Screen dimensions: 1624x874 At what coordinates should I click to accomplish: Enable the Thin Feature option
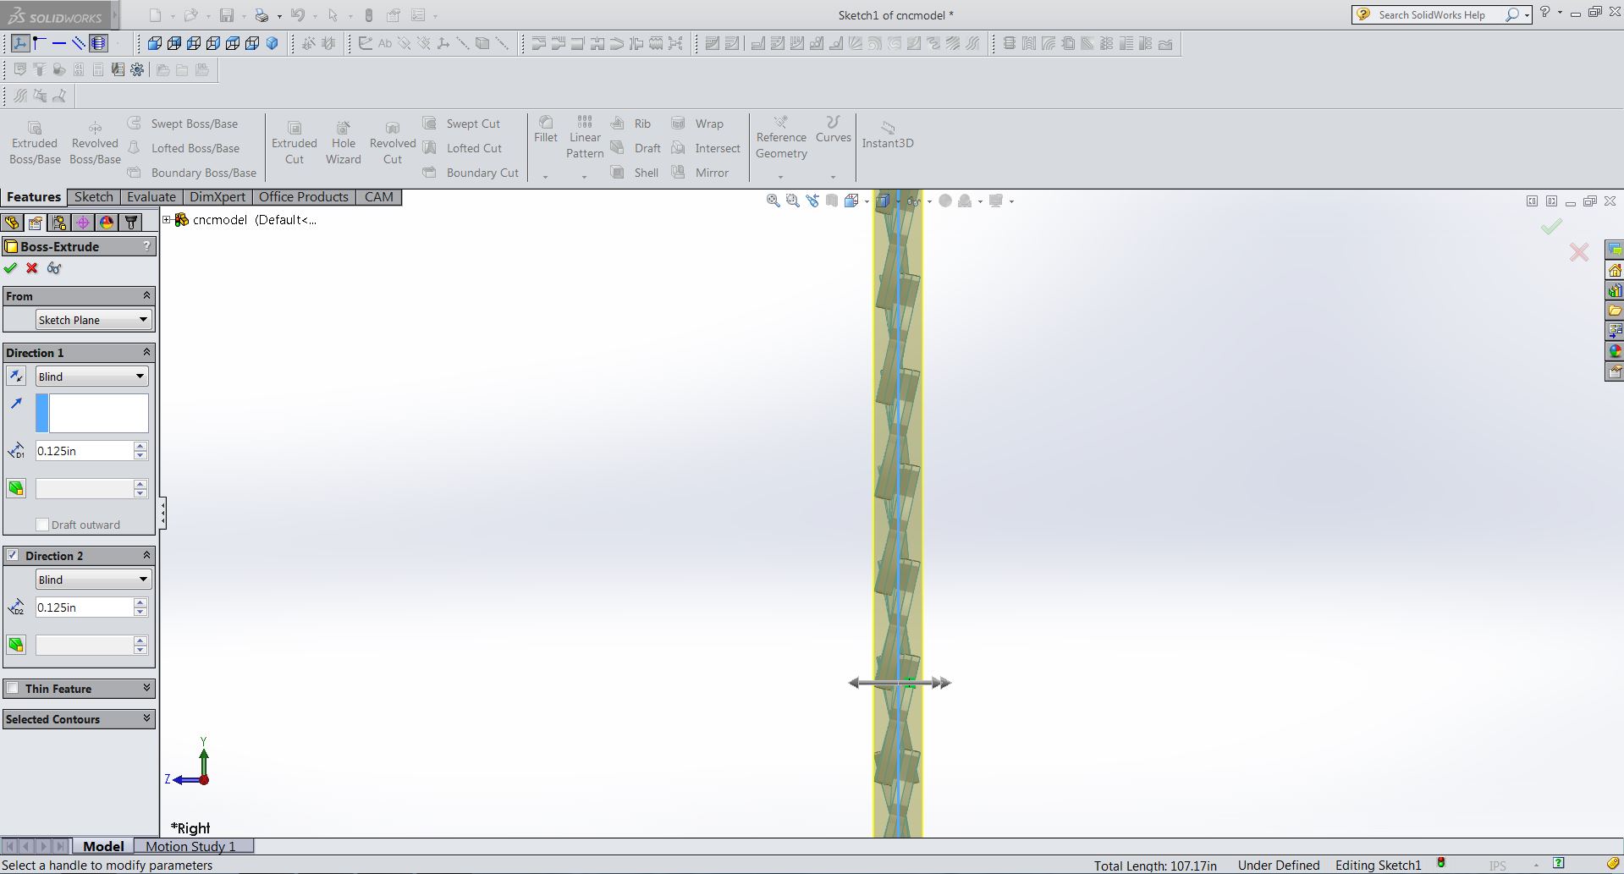pyautogui.click(x=13, y=688)
